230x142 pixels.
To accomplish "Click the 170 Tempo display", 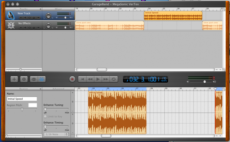I will (164, 79).
